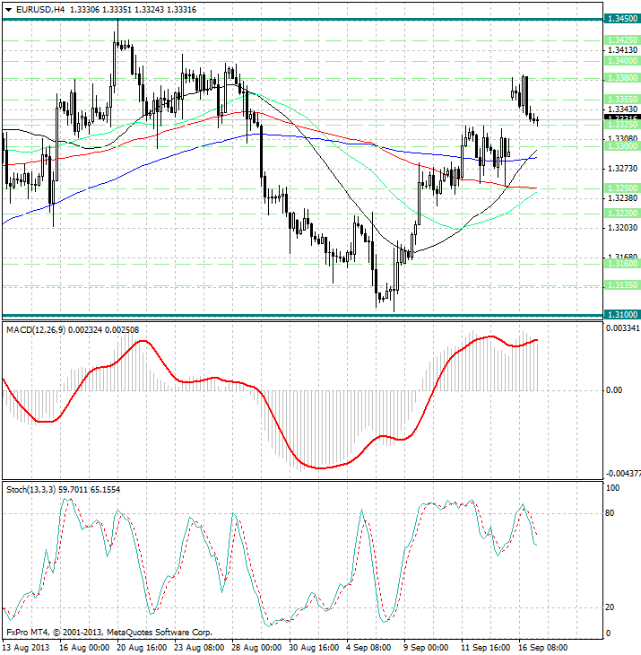Select the 1.33000 price level label

(622, 146)
